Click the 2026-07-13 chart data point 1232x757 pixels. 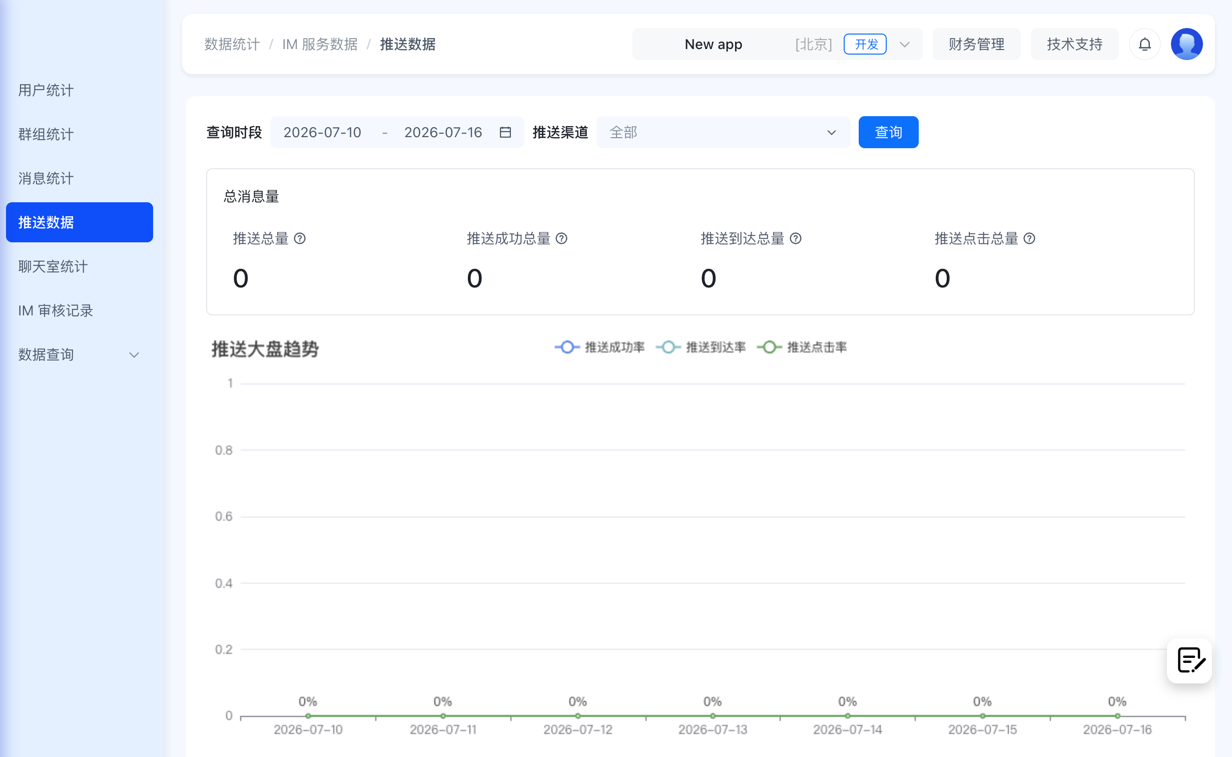[713, 716]
